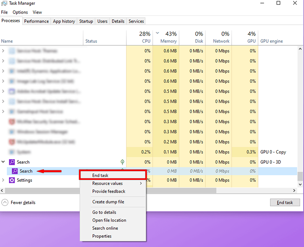Expand the sixth blurred process row
The width and height of the screenshot is (304, 247).
3,101
